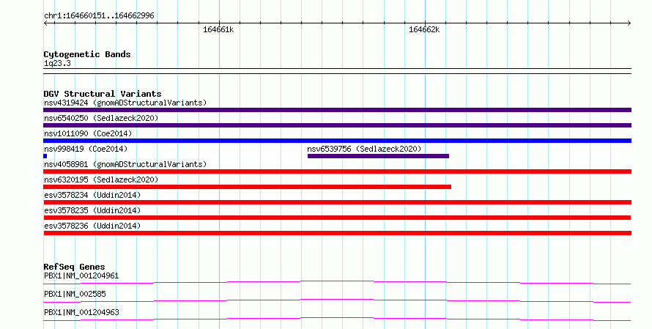Screen dimensions: 652x329
Task: Click the nsv4319424 gnomAD variant bar
Action: click(x=337, y=110)
